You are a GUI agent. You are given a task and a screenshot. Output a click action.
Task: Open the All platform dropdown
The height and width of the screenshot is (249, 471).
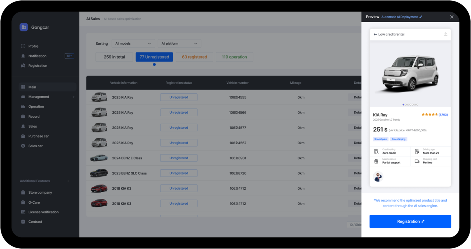tap(179, 44)
